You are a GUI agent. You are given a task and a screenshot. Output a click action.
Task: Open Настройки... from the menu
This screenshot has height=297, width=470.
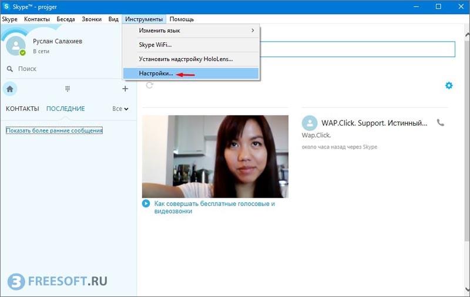191,73
